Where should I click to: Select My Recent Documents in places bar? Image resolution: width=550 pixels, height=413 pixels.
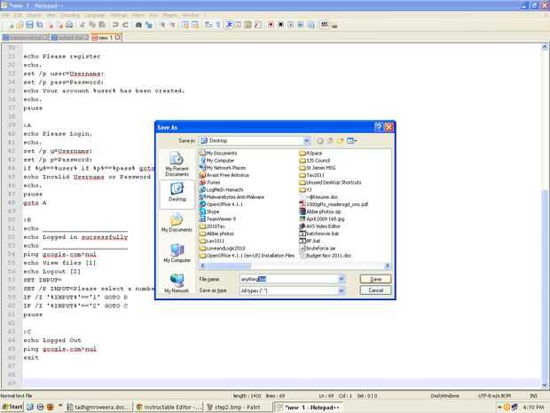[x=177, y=164]
